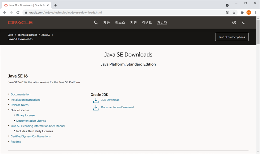Click Includes Third Party Licenses text
The image size is (260, 154).
[x=35, y=131]
